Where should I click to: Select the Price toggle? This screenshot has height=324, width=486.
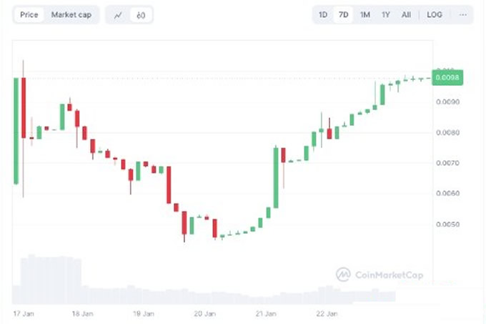[29, 15]
